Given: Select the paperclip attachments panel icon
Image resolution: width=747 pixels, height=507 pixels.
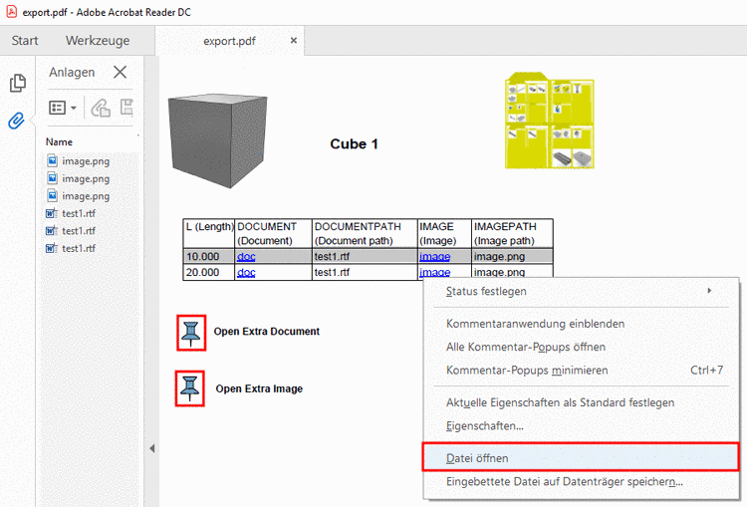Looking at the screenshot, I should (x=17, y=121).
